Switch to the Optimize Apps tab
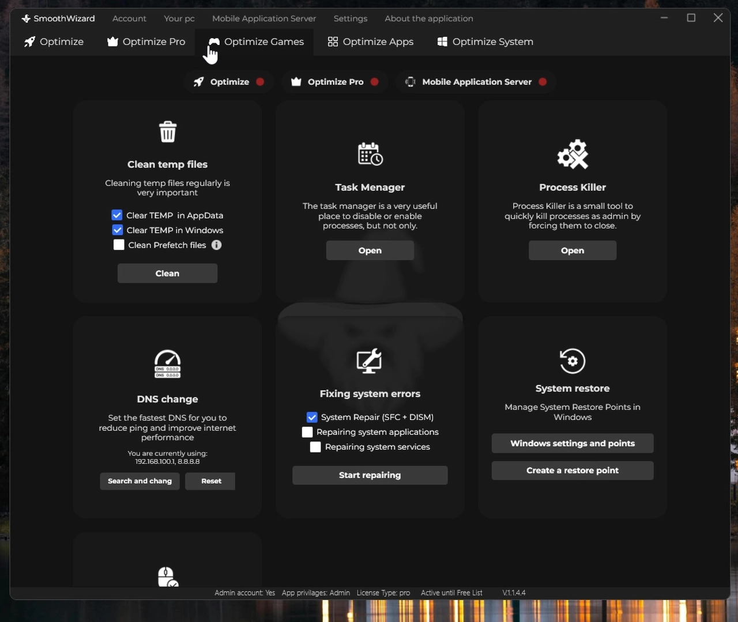The height and width of the screenshot is (622, 738). [x=371, y=41]
